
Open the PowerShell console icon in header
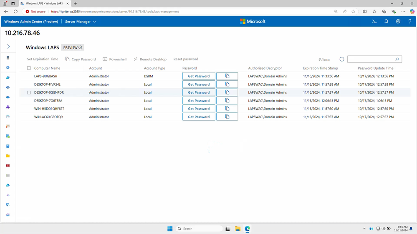coord(374,22)
